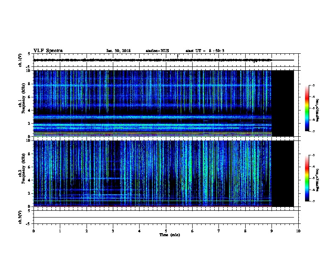Viewport: 336px width, 259px height.
Task: Click the "8" kHz tick of ch.1 frequency axis
Action: pyautogui.click(x=29, y=84)
